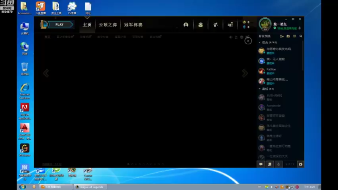This screenshot has width=338, height=190.
Task: Close the banner with circled X
Action: [x=248, y=41]
